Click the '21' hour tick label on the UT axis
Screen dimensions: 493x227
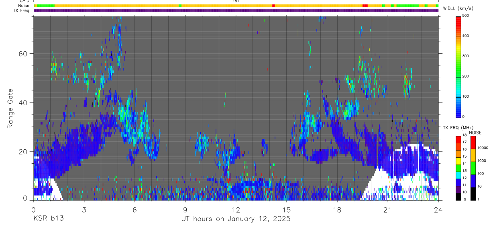(387, 209)
